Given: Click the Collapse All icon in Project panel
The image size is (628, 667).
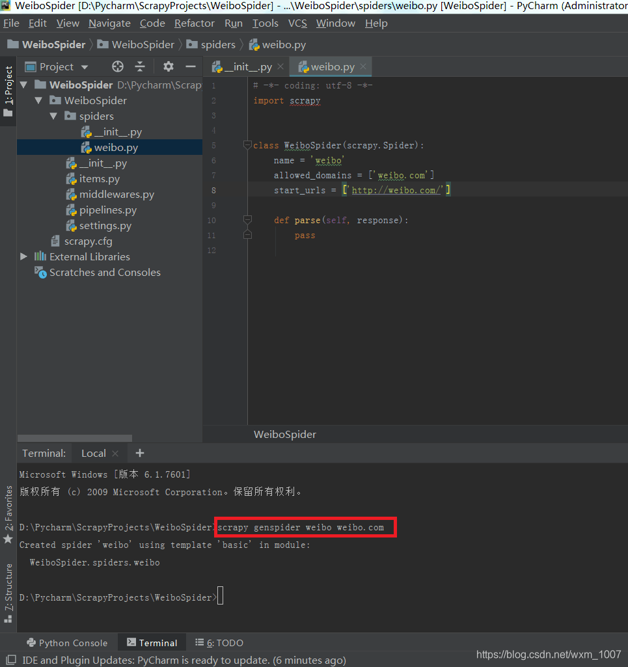Looking at the screenshot, I should 140,66.
